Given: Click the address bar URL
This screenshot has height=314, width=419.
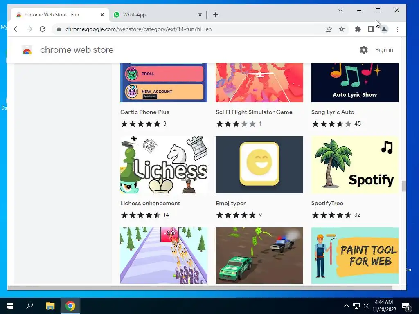Looking at the screenshot, I should 138,29.
